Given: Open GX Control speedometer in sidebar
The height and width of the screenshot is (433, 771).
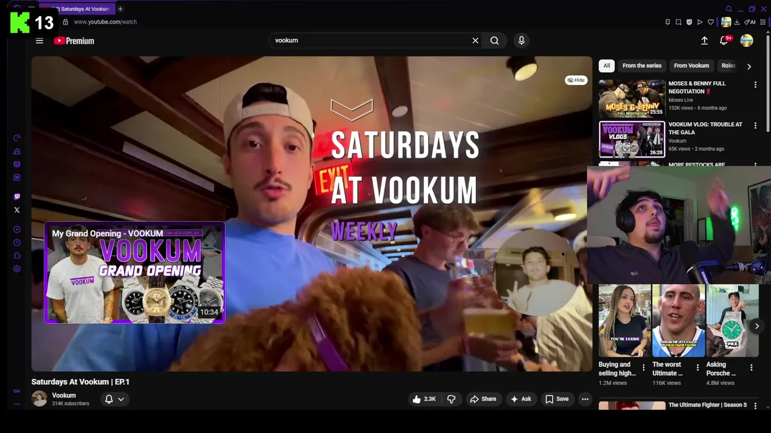Looking at the screenshot, I should coord(17,138).
